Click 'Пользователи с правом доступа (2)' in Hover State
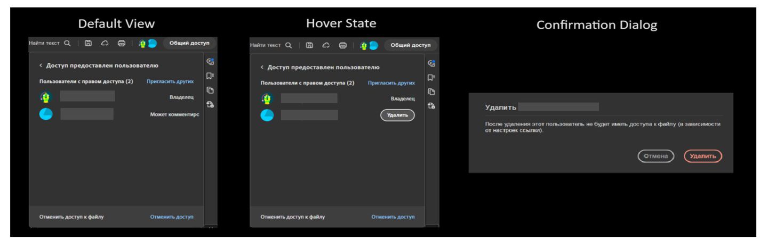 307,83
